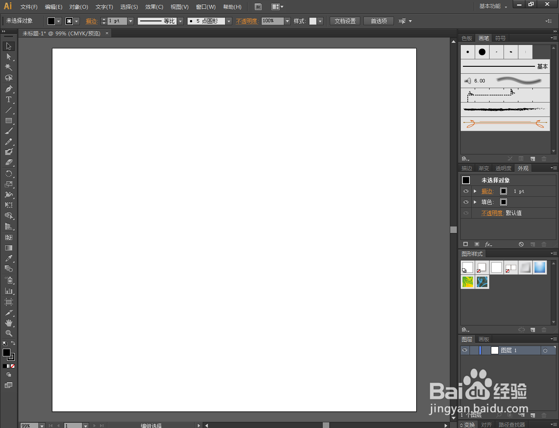559x428 pixels.
Task: Toggle visibility of 填色 appearance row
Action: 466,202
